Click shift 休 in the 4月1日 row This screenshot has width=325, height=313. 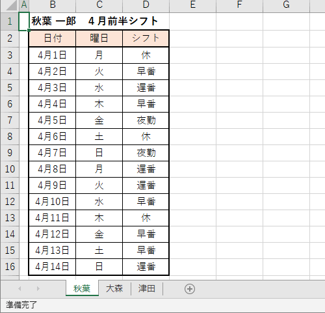(x=146, y=55)
